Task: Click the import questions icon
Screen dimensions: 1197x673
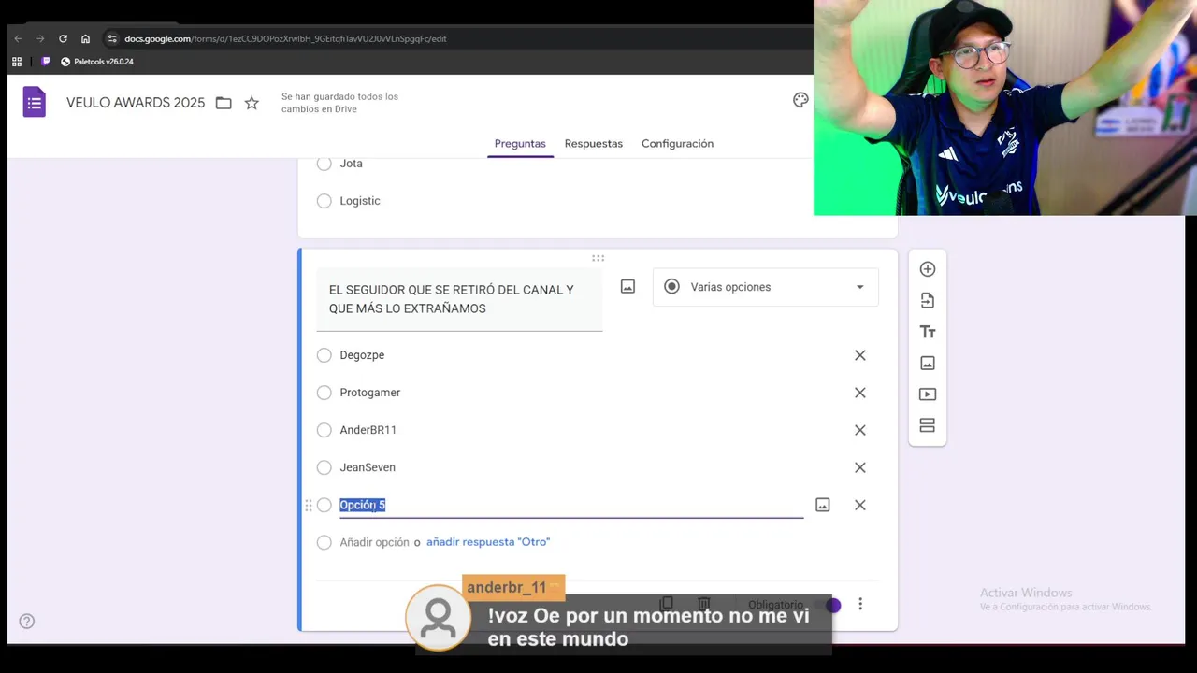Action: point(928,300)
